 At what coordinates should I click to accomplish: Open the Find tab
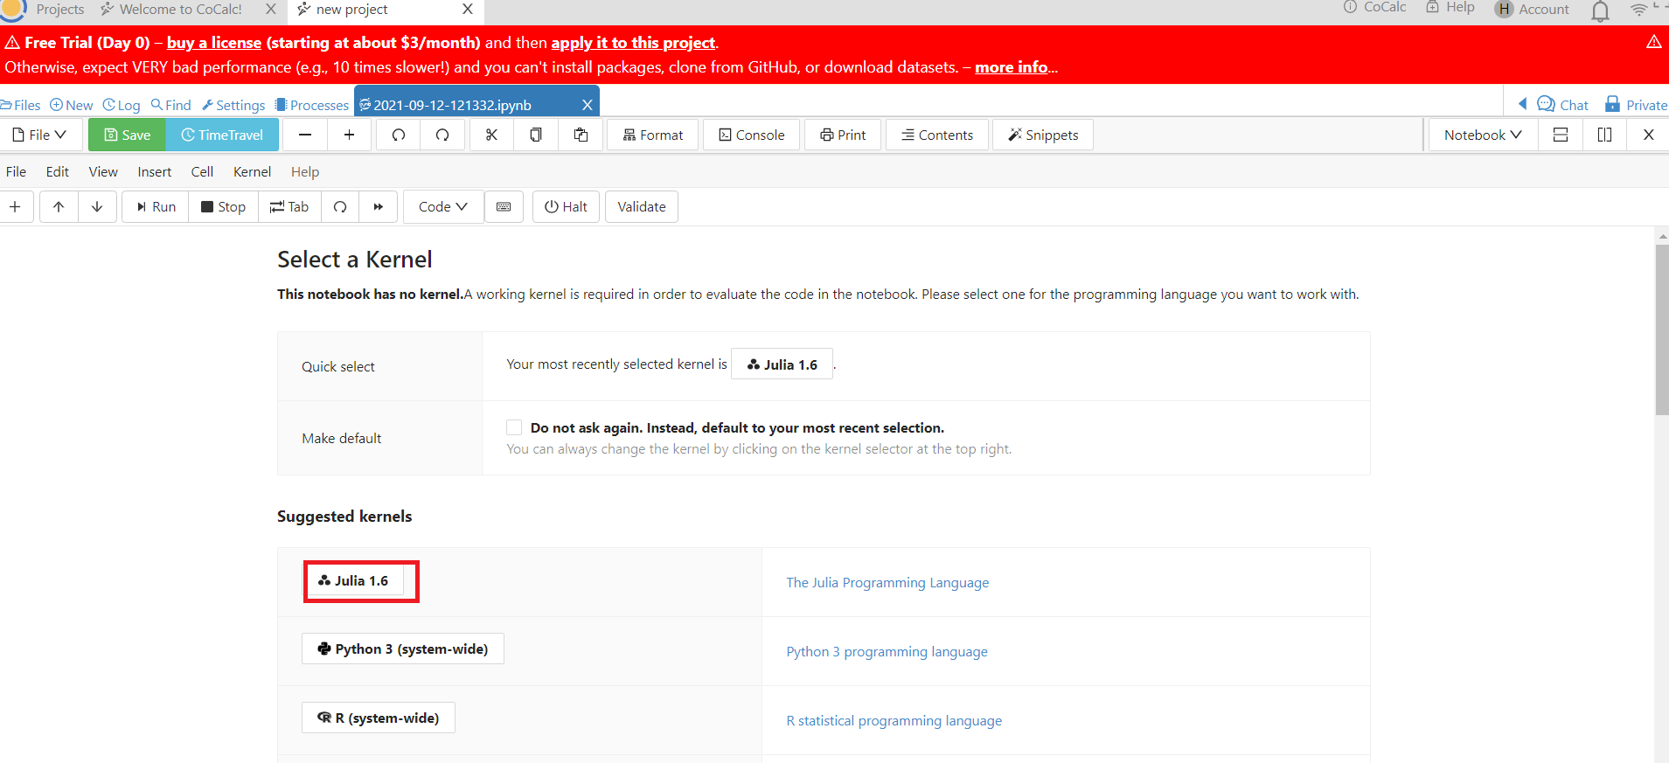pyautogui.click(x=170, y=105)
